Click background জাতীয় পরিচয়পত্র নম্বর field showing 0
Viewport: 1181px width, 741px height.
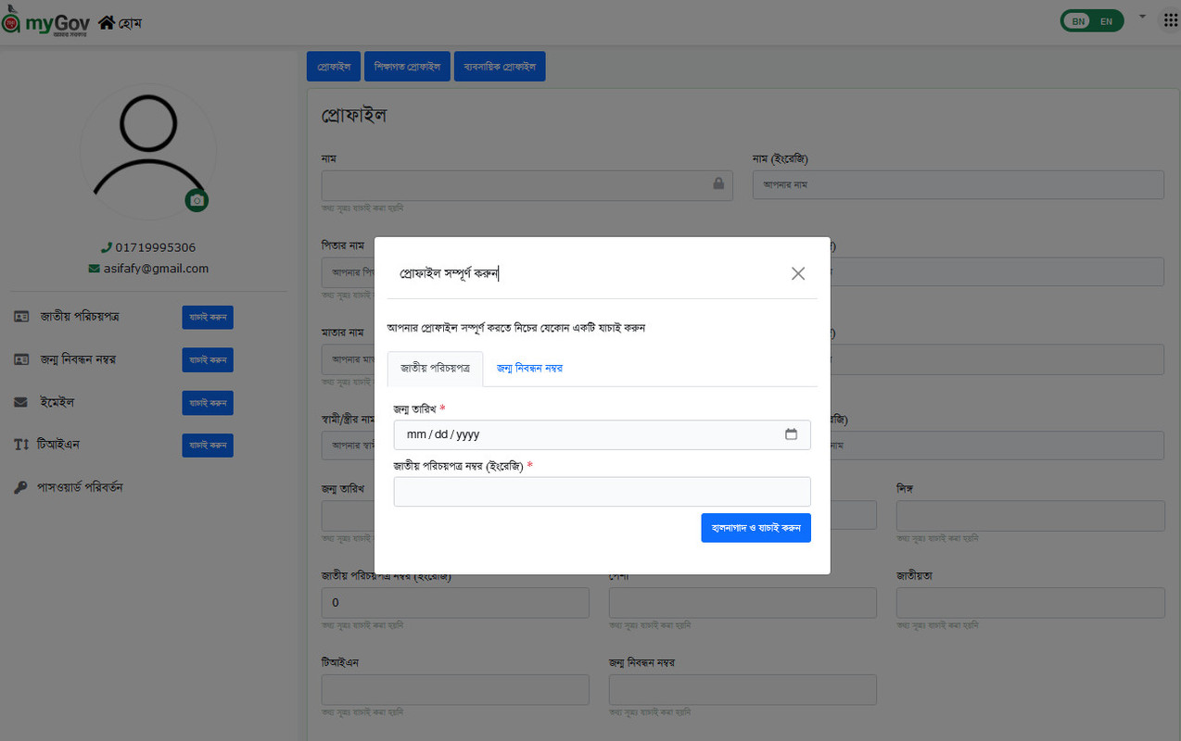(455, 603)
